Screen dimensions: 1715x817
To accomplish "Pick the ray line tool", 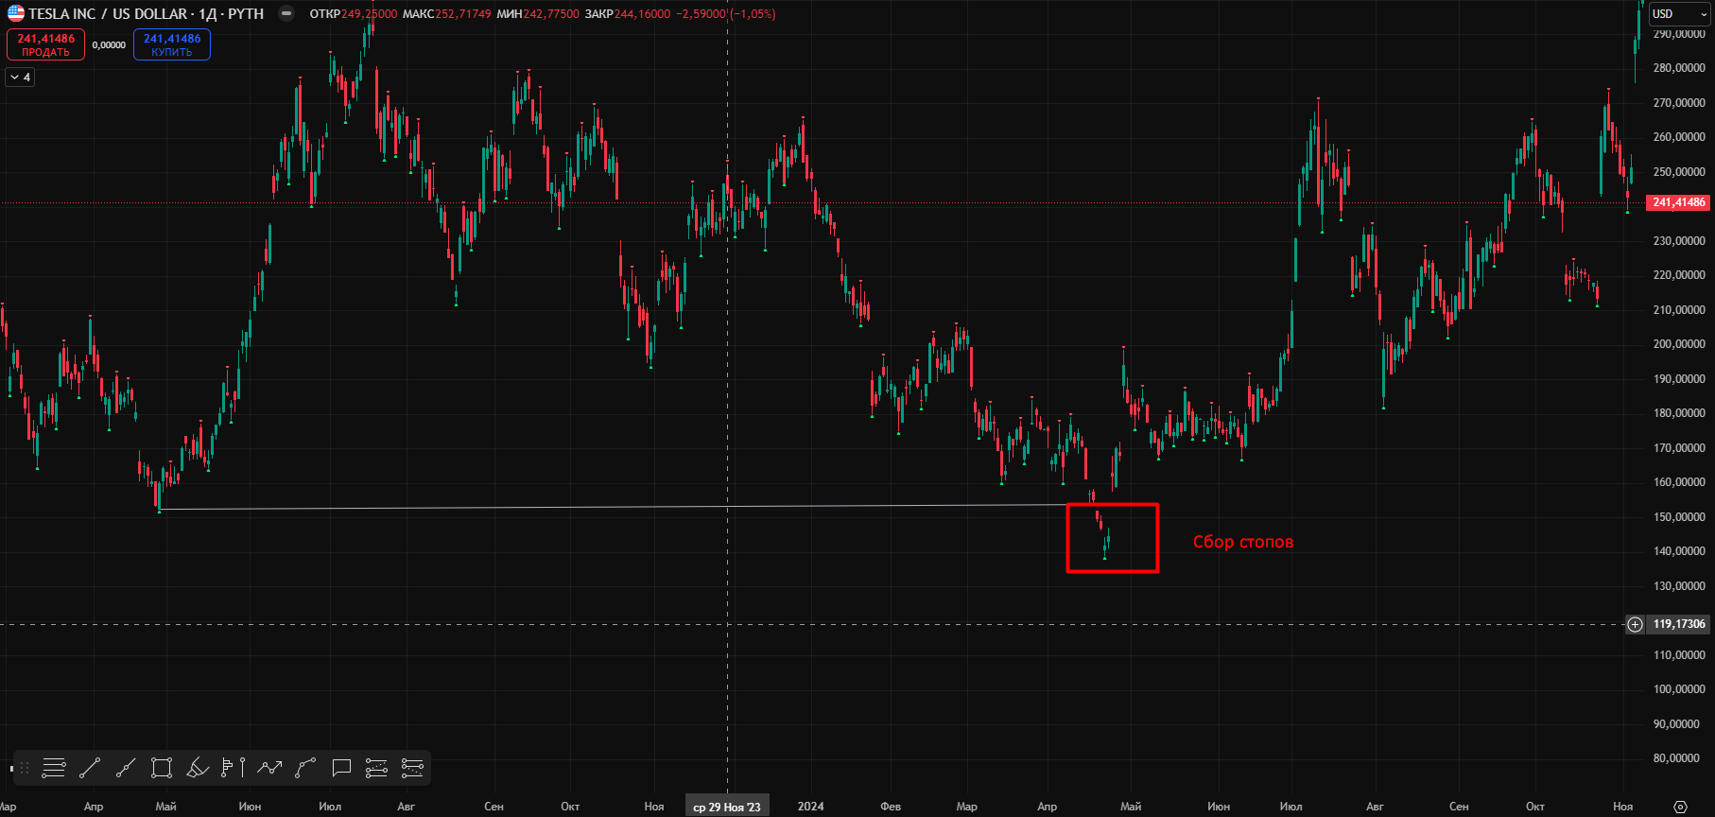I will pos(126,768).
